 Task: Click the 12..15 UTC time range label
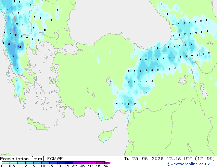pyautogui.click(x=179, y=159)
